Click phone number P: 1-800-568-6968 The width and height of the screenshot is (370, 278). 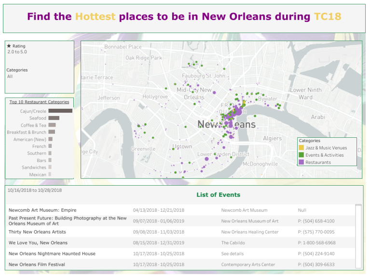click(x=316, y=243)
